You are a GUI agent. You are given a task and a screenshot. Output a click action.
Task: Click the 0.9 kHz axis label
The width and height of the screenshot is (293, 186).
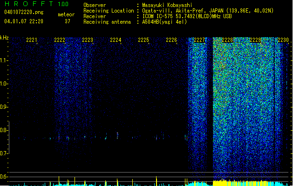click(x=4, y=107)
